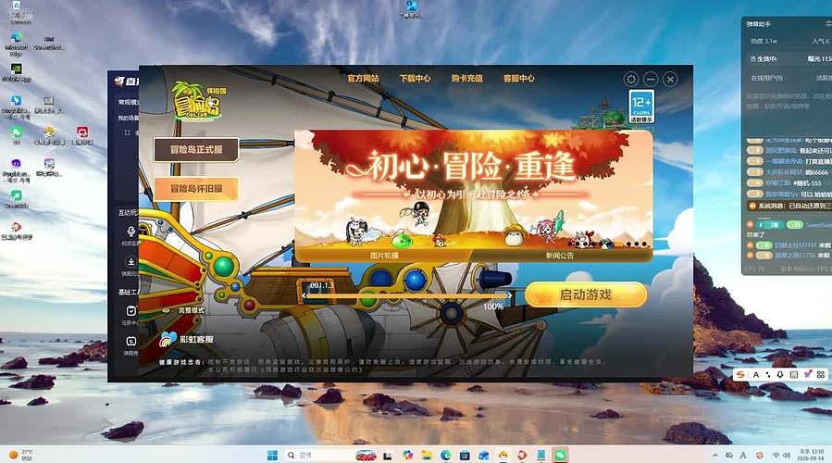This screenshot has height=463, width=832.
Task: Switch to the 新闻公告 tab
Action: 560,256
